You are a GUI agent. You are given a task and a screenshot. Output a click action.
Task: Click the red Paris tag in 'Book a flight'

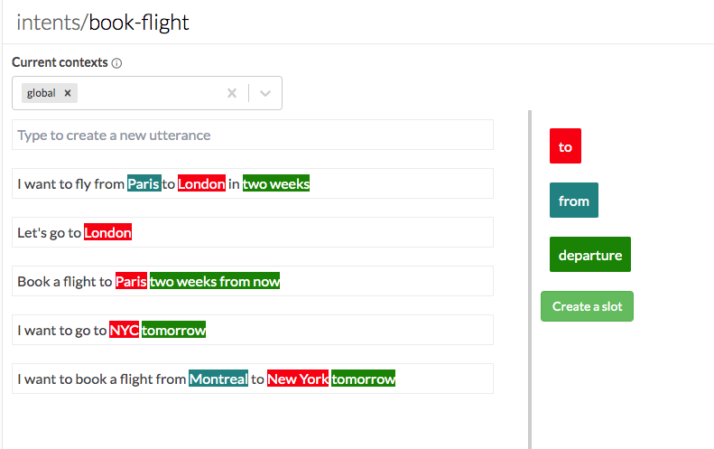pyautogui.click(x=131, y=281)
